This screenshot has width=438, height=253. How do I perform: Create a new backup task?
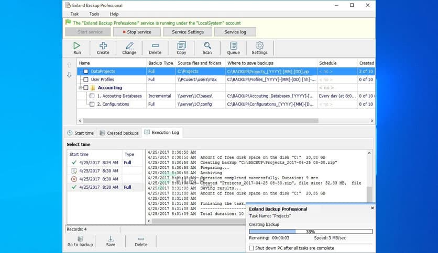103,48
